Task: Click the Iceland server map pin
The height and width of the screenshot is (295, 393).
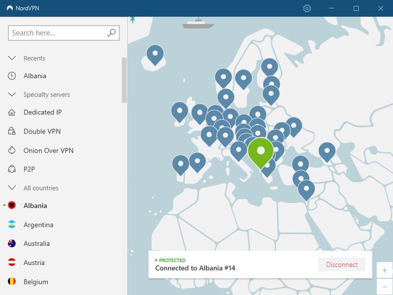Action: coord(155,55)
